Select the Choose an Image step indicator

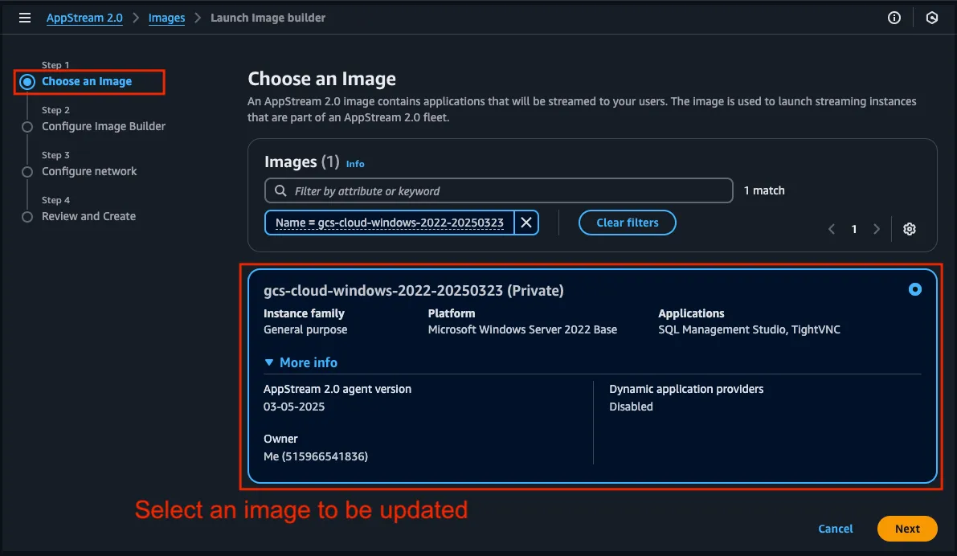(x=27, y=82)
